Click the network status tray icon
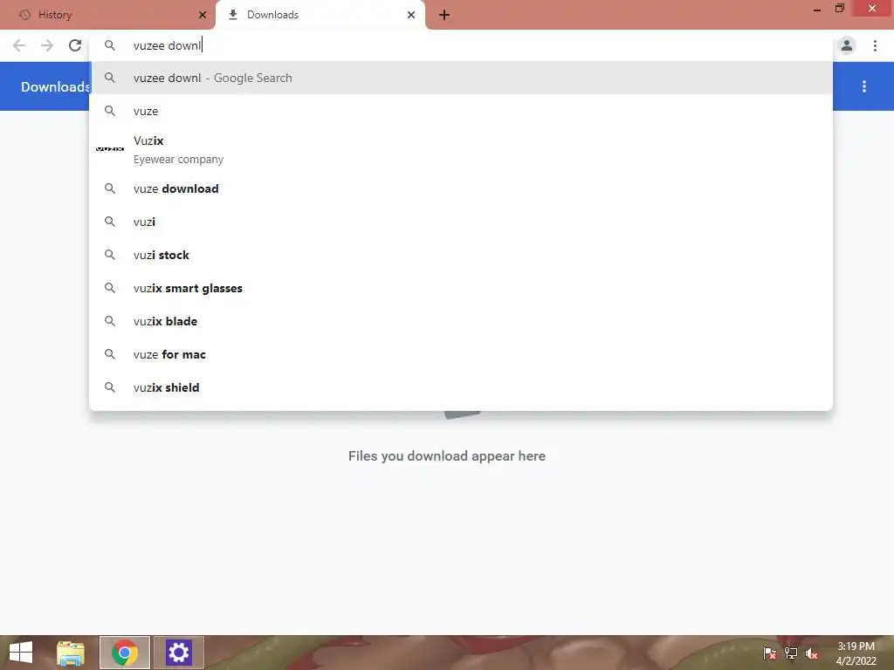The width and height of the screenshot is (894, 670). point(791,653)
